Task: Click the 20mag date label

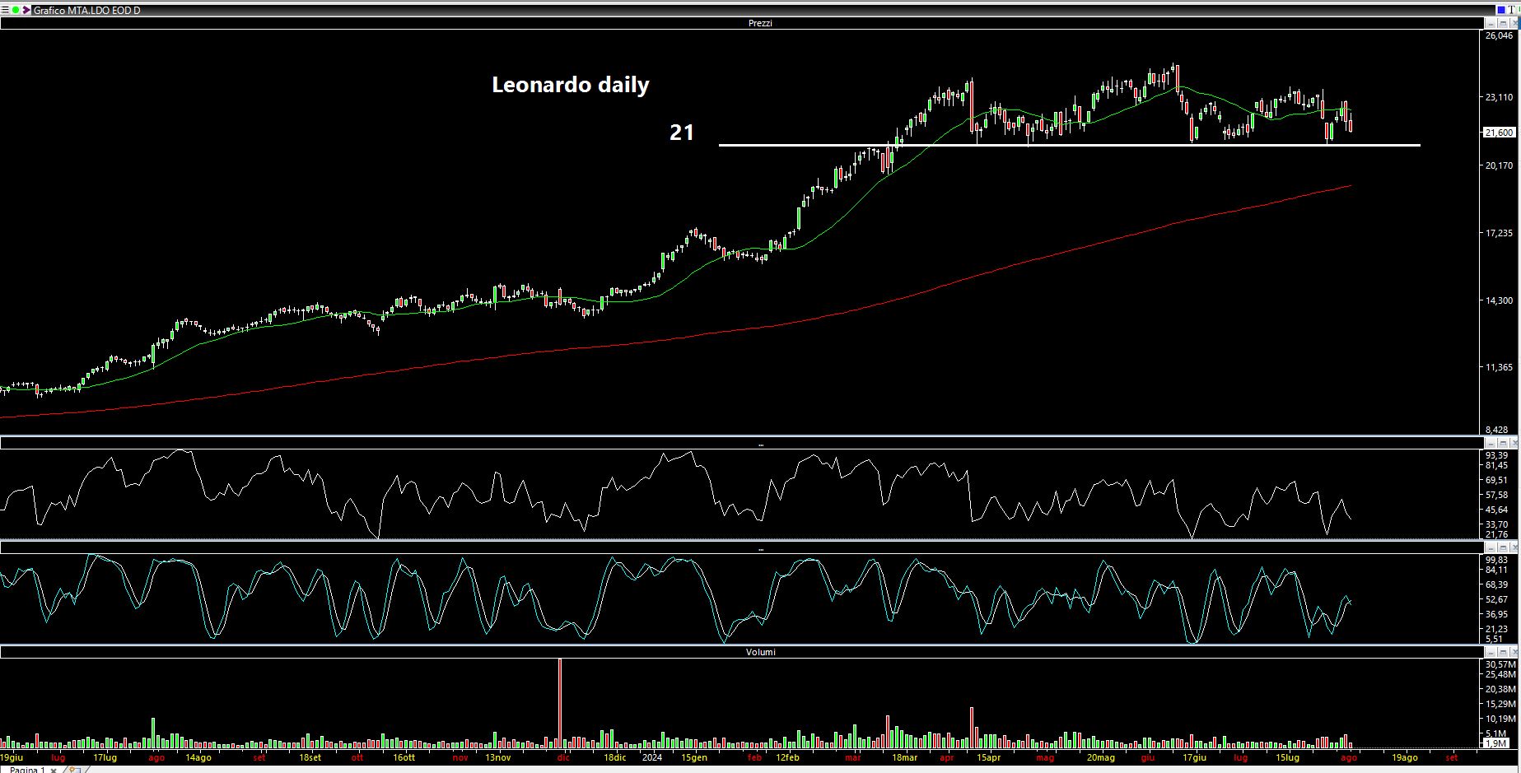Action: [1100, 757]
